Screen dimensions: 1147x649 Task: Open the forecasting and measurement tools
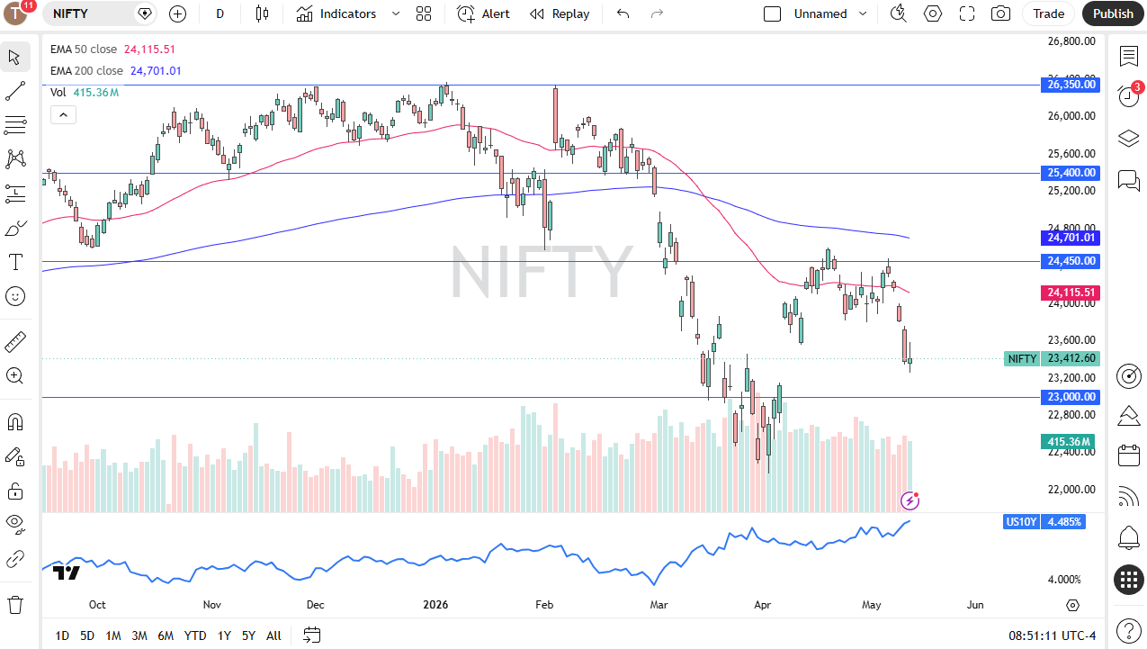[x=15, y=193]
